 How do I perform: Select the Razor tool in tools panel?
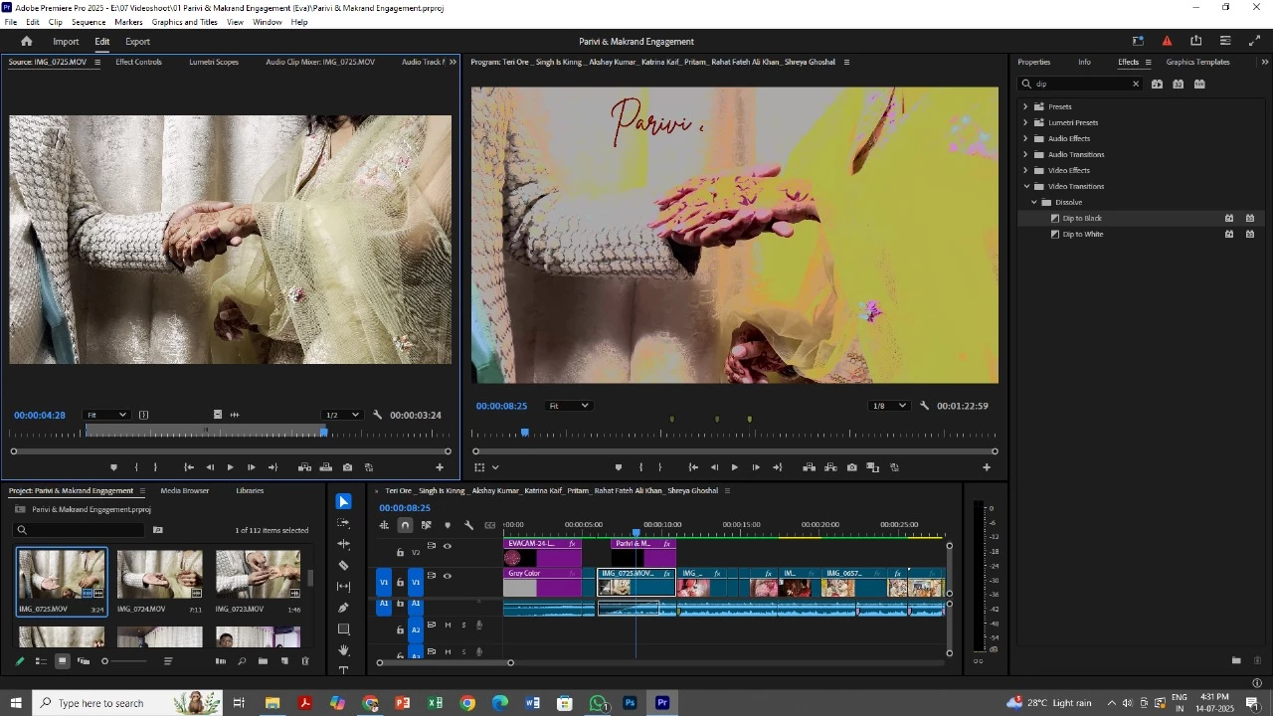[344, 565]
